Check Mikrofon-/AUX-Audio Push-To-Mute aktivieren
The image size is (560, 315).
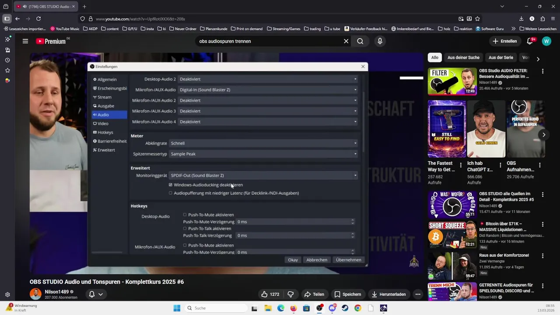[185, 245]
